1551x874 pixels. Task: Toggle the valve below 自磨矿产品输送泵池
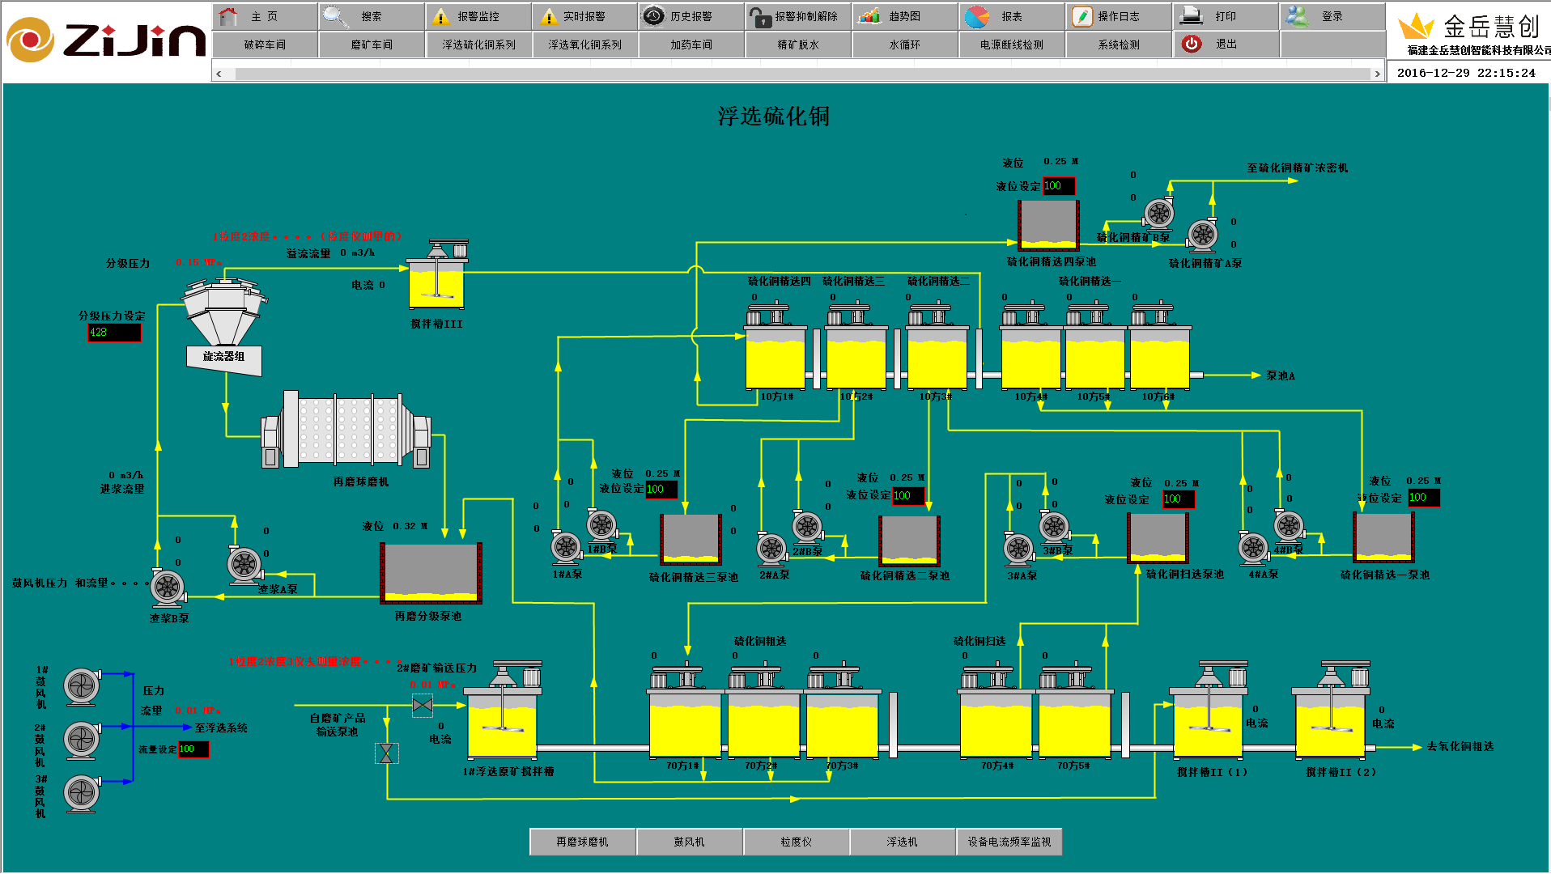[387, 753]
